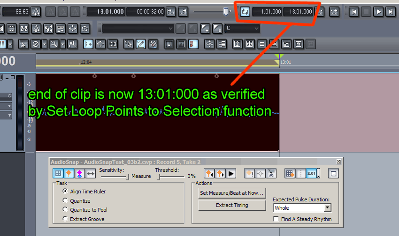The width and height of the screenshot is (399, 236).
Task: Enable Find A Steady Rhythm checkbox
Action: pos(277,219)
